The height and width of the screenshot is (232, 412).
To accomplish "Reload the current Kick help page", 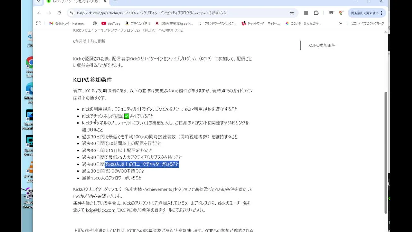I will point(59,13).
